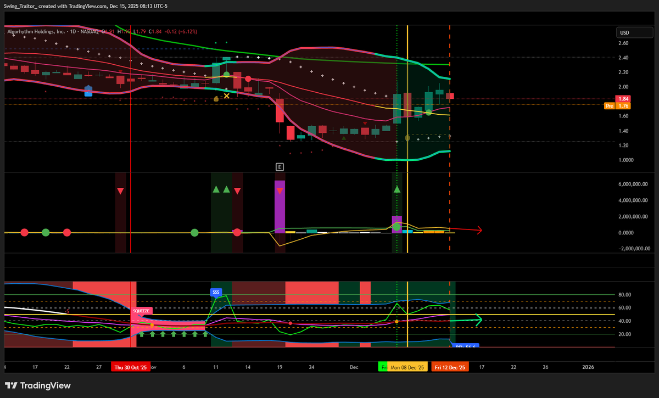
Task: Click the red 1.84 last price label
Action: (622, 98)
